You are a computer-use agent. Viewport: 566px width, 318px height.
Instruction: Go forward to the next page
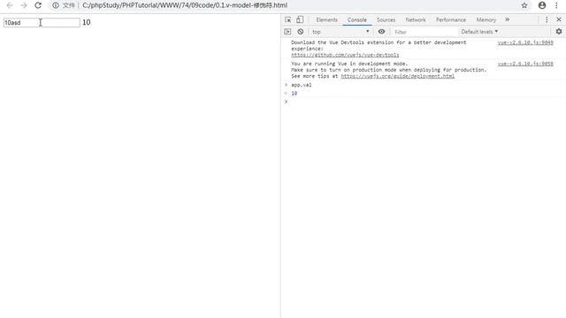pyautogui.click(x=24, y=5)
